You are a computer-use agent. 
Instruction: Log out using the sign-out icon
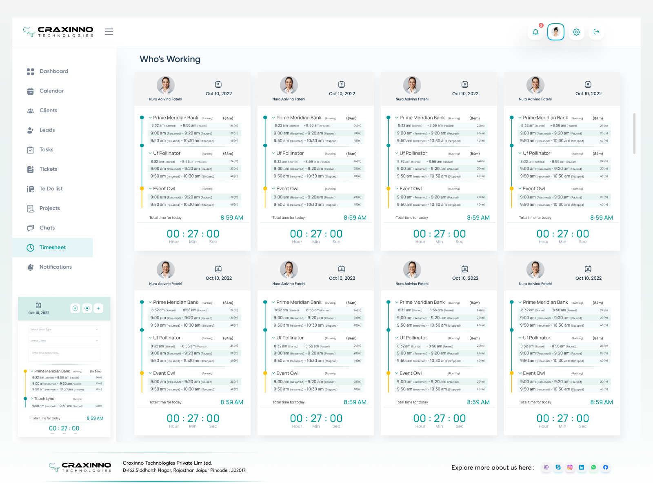pos(596,31)
